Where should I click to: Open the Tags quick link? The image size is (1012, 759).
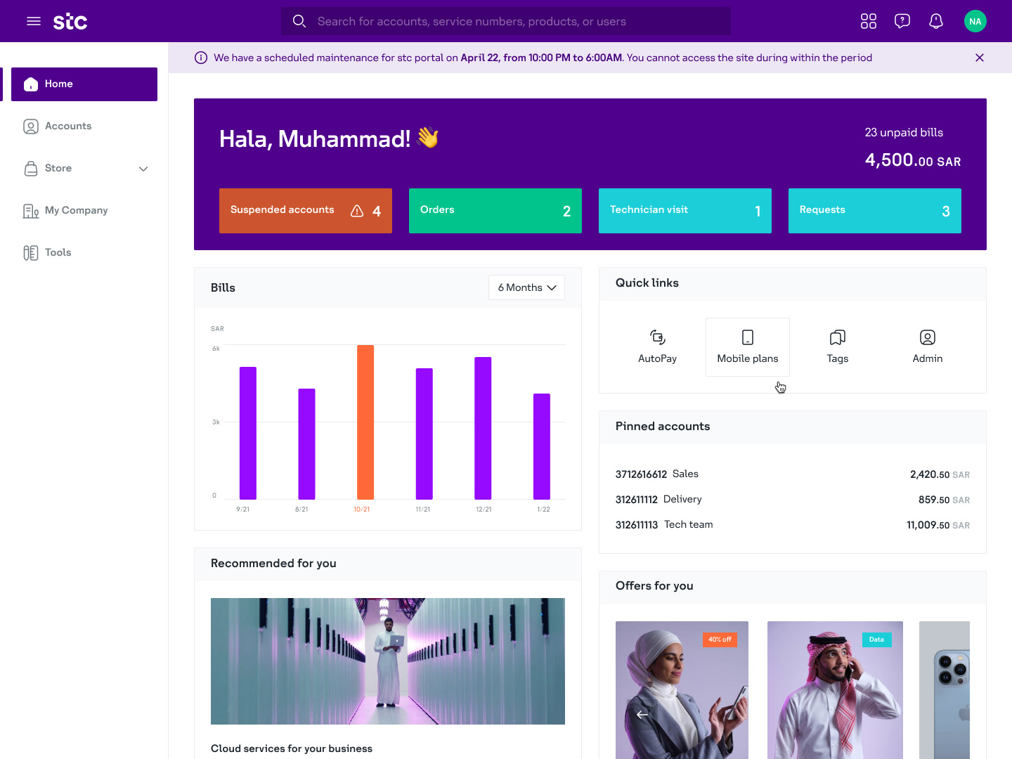coord(838,347)
